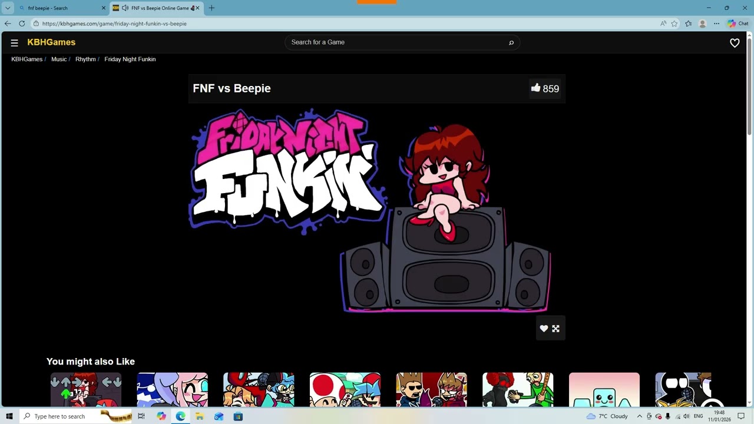The height and width of the screenshot is (424, 754).
Task: Click the microphone tray icon
Action: (667, 416)
